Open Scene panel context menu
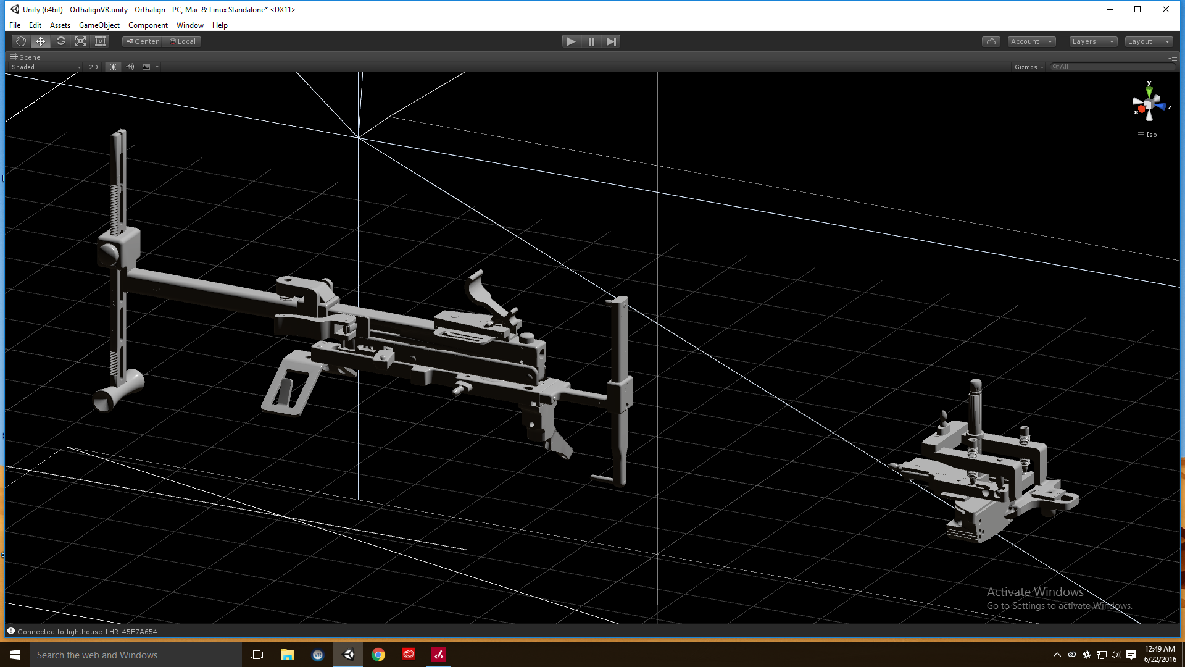 point(1173,59)
